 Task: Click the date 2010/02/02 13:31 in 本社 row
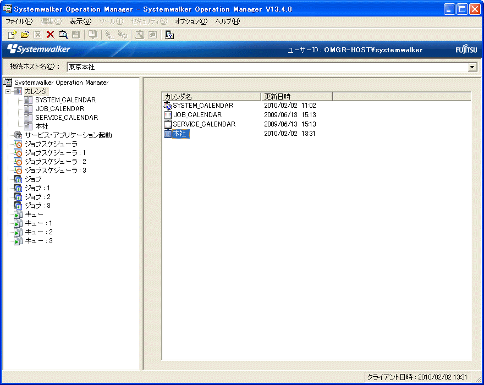click(290, 134)
